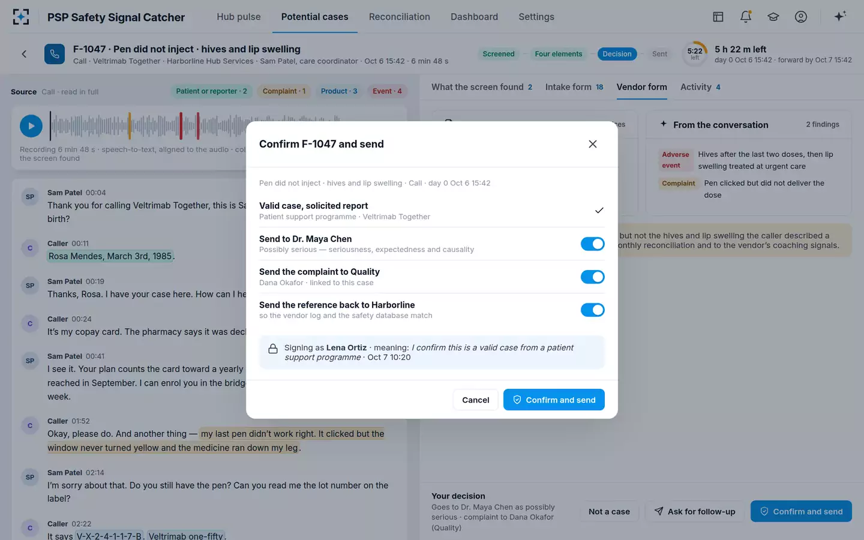Click the 5:22 countdown timer ring

[695, 53]
